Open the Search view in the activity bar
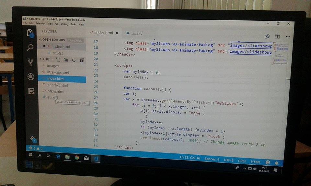The height and width of the screenshot is (186, 311). point(30,47)
